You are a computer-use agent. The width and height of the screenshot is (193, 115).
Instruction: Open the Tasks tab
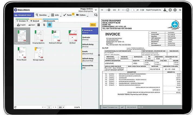click(x=68, y=15)
